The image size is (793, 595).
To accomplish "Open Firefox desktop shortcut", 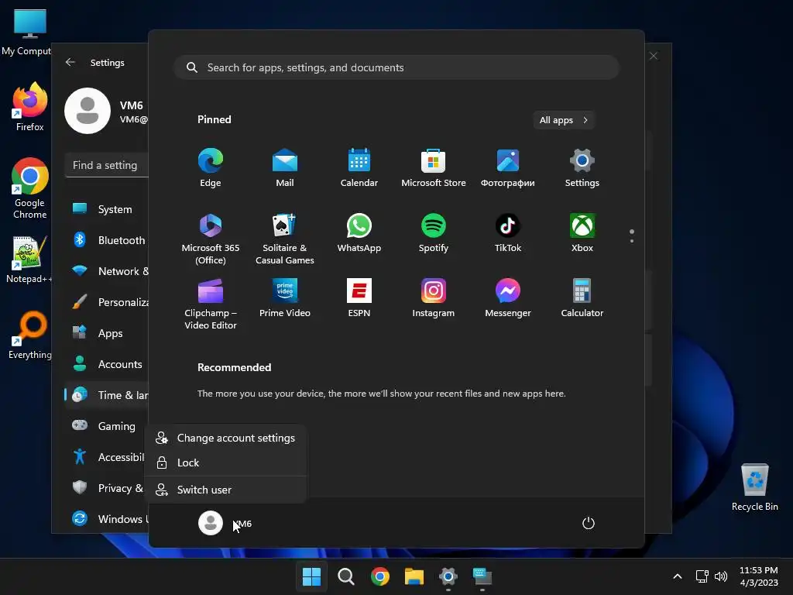I will 30,107.
